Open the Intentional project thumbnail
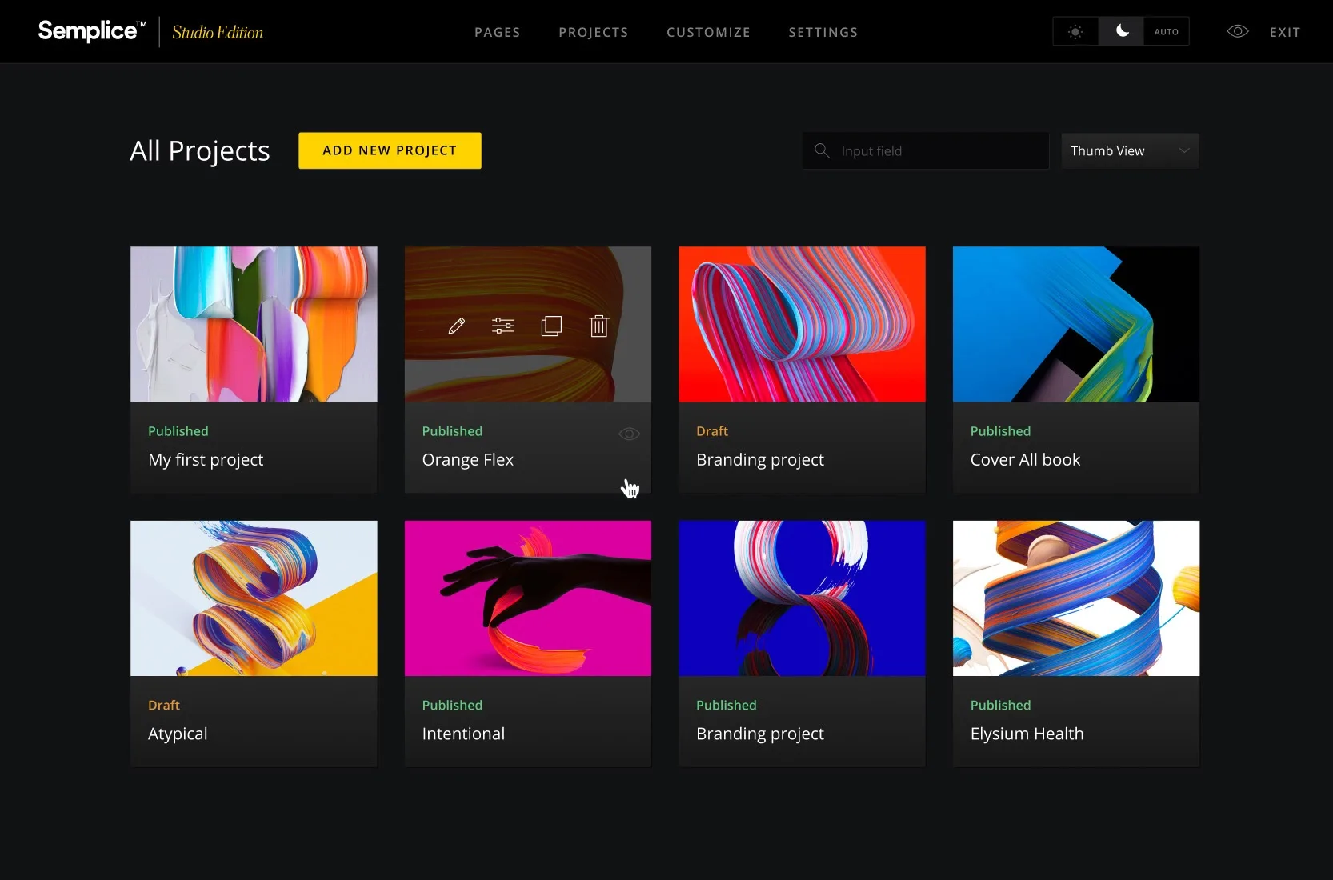Viewport: 1333px width, 880px height. click(528, 598)
